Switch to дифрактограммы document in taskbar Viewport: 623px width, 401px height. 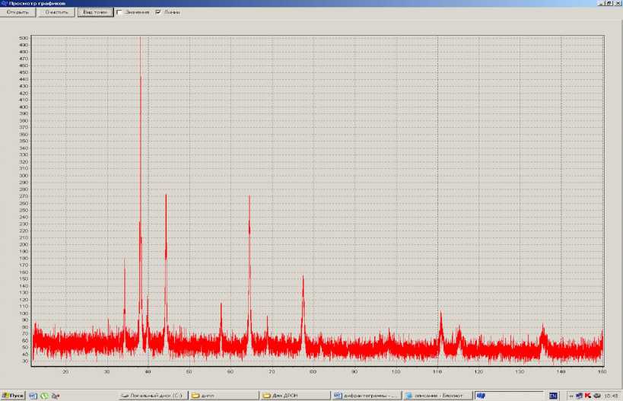click(365, 396)
